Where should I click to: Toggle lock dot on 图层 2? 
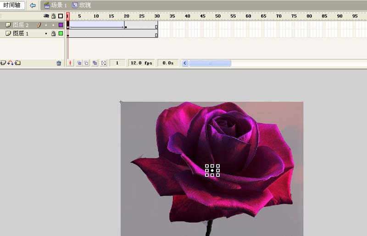click(x=53, y=25)
